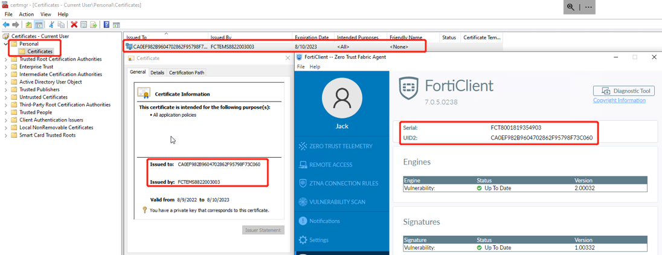Click the Copy icon in certmgr toolbar
This screenshot has height=255, width=662.
pos(61,25)
